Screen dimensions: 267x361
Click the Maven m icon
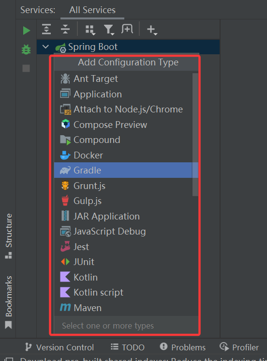coord(65,307)
